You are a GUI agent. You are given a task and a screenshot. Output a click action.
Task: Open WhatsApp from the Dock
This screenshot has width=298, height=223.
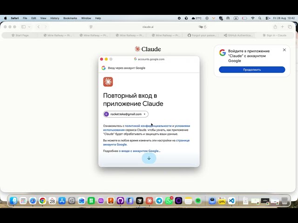coord(169,201)
